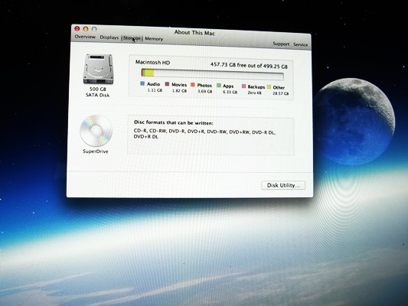Click the yellow Other color swatch
Viewport: 408px width, 306px height.
coord(269,87)
